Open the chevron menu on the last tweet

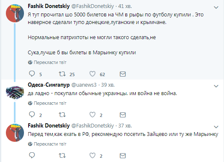pyautogui.click(x=216, y=127)
